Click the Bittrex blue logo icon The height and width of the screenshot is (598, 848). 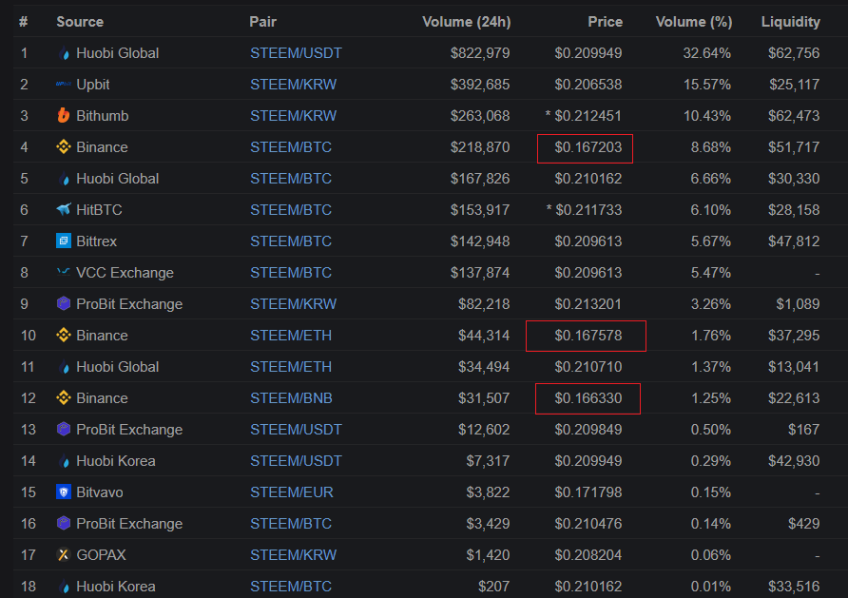tap(64, 241)
